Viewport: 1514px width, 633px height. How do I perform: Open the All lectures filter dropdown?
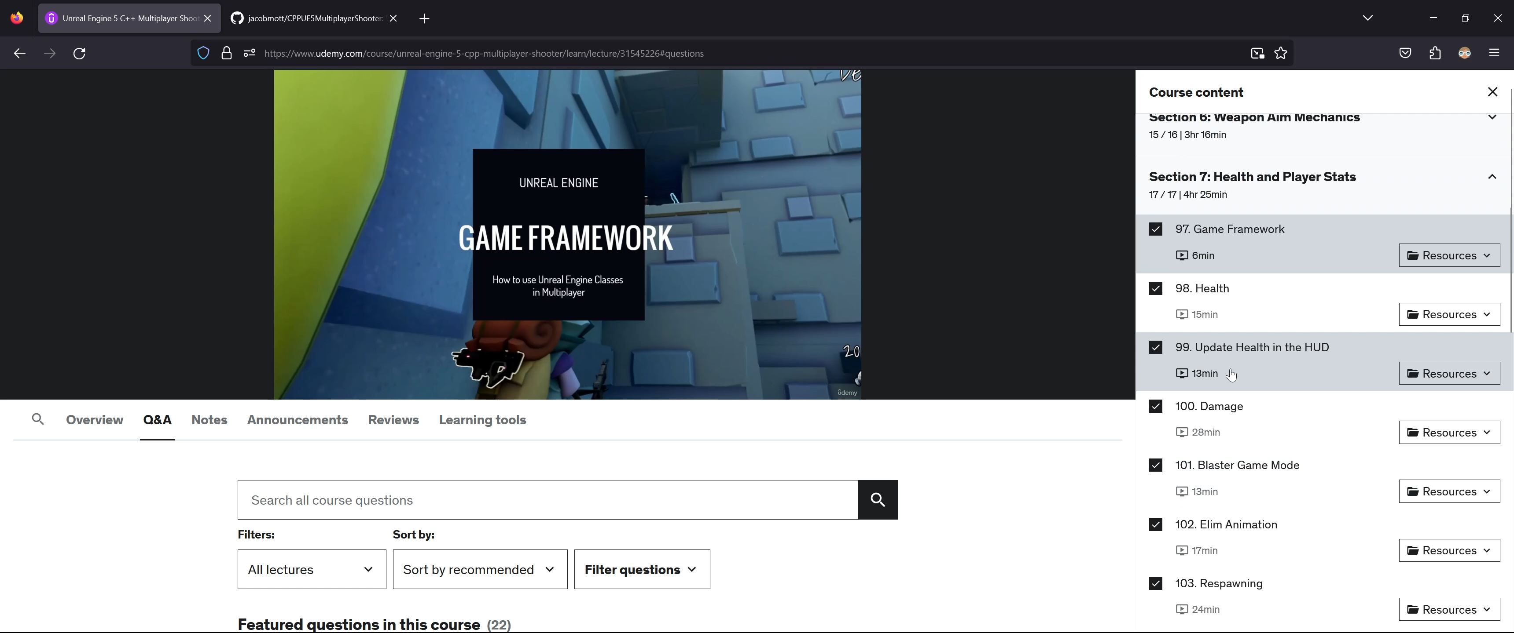pos(312,570)
